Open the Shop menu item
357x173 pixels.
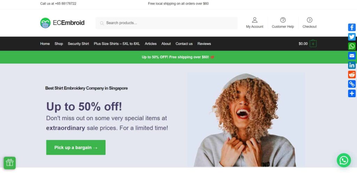coord(59,44)
